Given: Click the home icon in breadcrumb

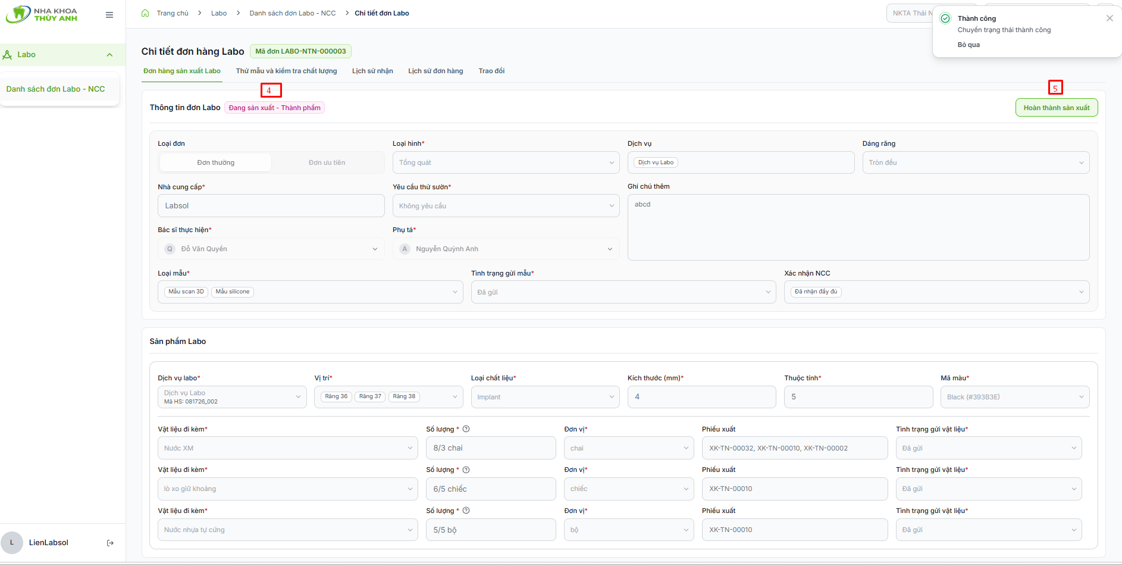Looking at the screenshot, I should (x=145, y=13).
